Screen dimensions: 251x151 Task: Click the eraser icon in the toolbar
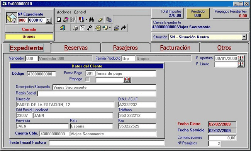click(x=100, y=20)
